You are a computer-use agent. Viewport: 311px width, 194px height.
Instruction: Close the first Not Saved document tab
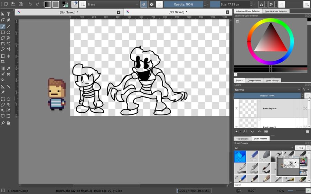[x=119, y=12]
